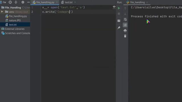182x102 pixels.
Task: Close the test.txt editor tab
Action: point(75,2)
